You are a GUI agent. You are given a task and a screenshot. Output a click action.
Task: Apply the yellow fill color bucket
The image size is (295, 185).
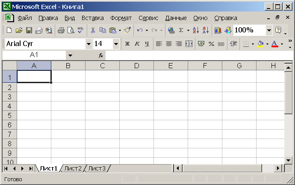[260, 44]
